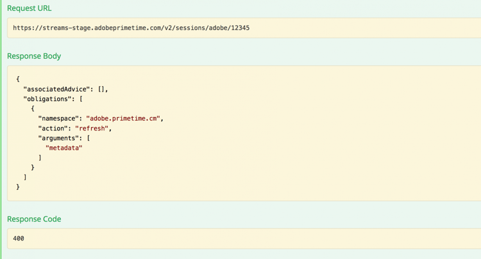Select the "namespace" key
The width and height of the screenshot is (481, 259).
point(58,119)
